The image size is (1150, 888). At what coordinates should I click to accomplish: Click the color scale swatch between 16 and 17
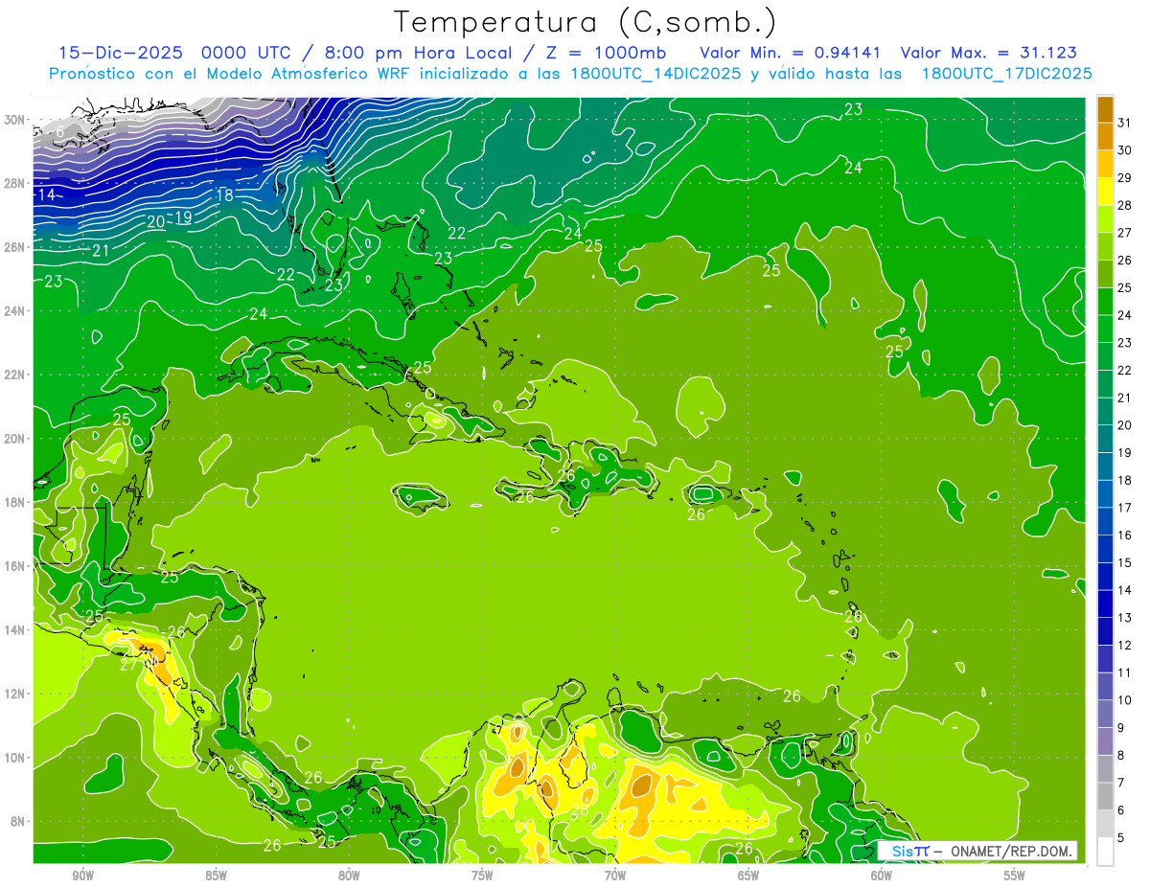pyautogui.click(x=1105, y=521)
